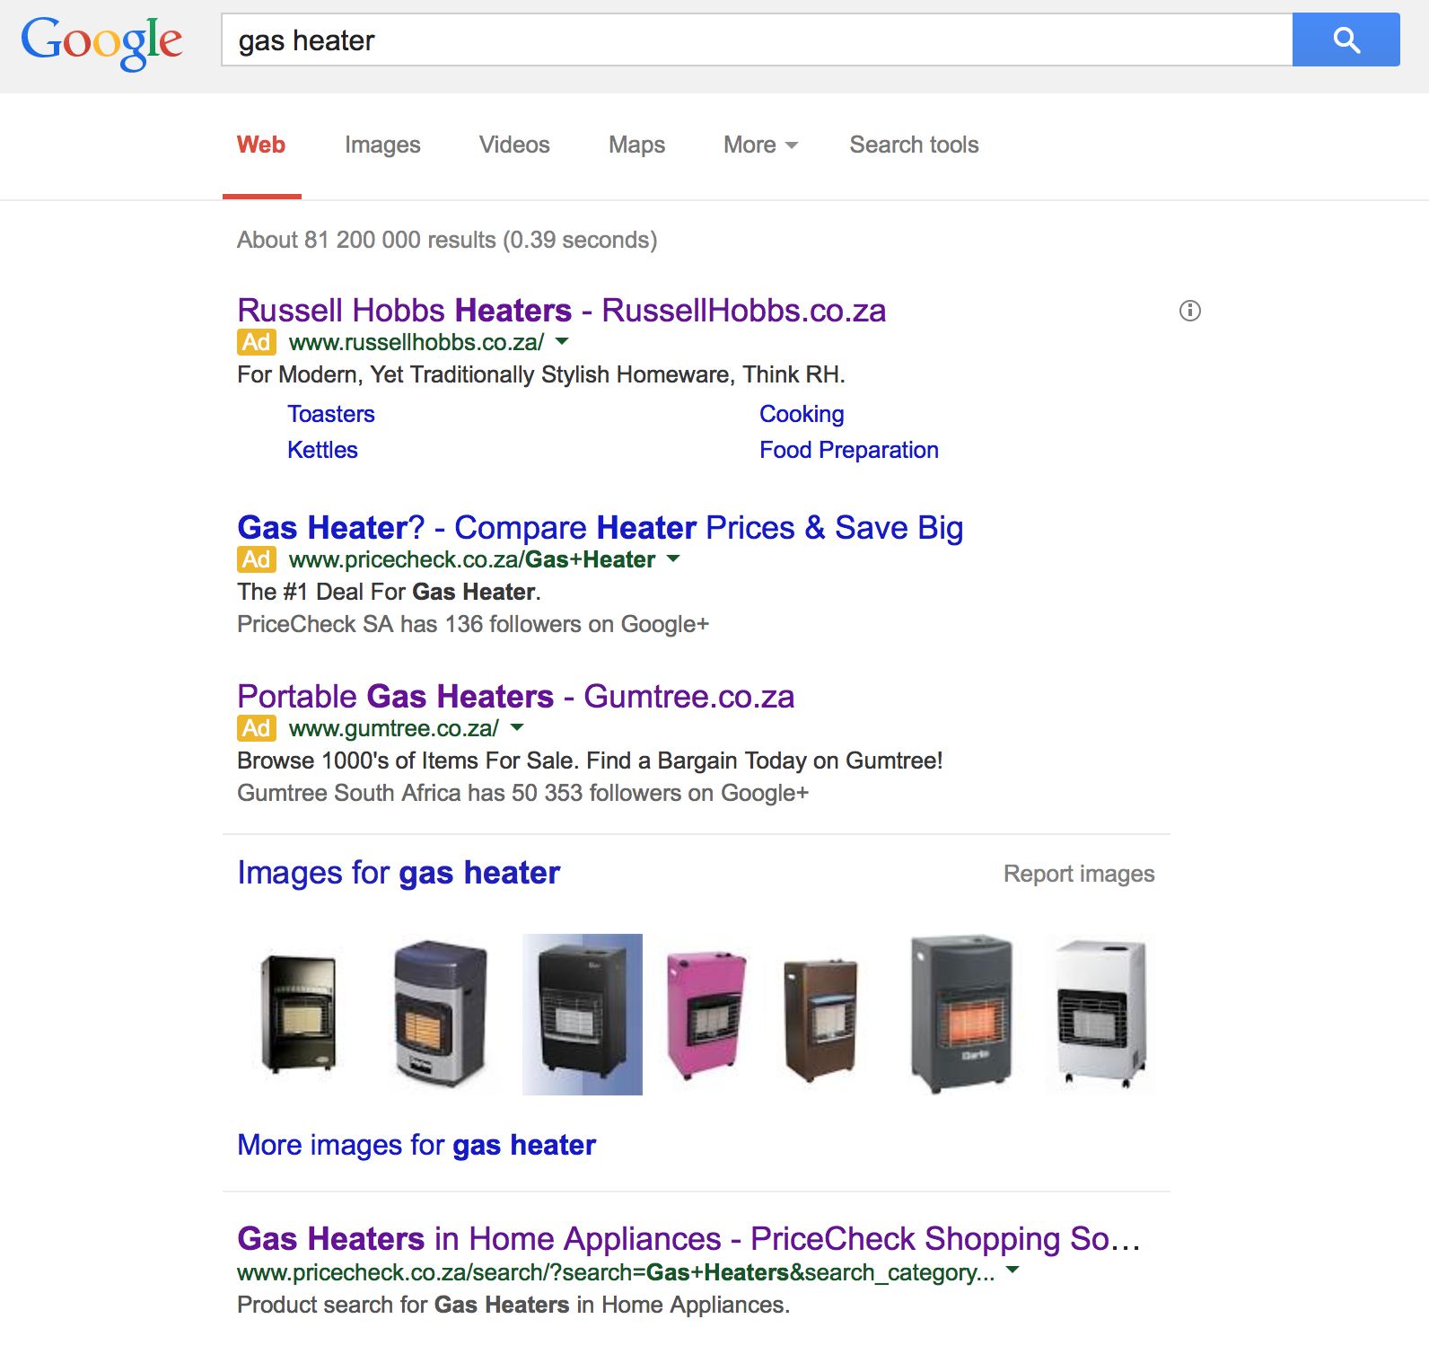Open the Cooking sitelink
This screenshot has width=1429, height=1363.
tap(802, 414)
